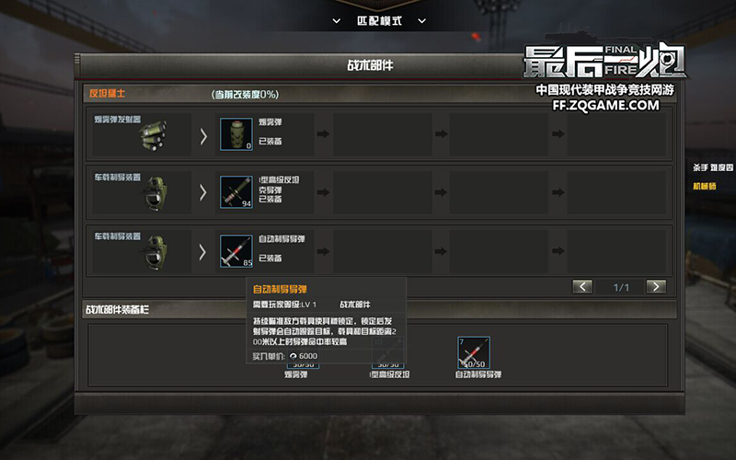Screen dimensions: 736x460
Task: Go to the previous page arrow
Action: click(582, 286)
